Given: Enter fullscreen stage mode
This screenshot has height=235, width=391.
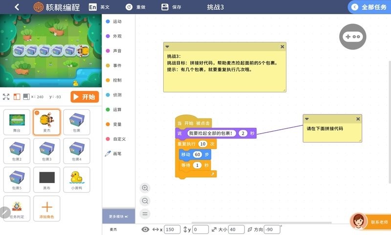Looking at the screenshot, I should (x=6, y=97).
